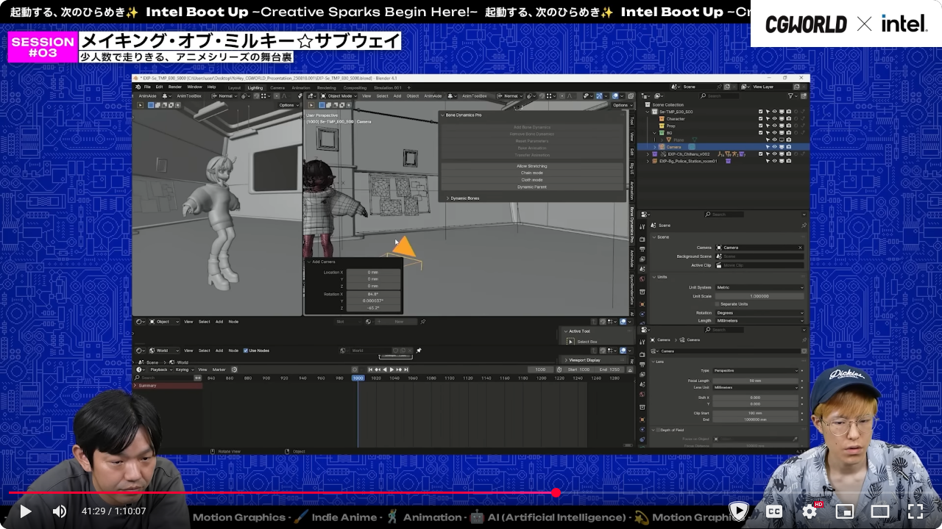Mute the YouTube video volume icon
942x529 pixels.
tap(60, 511)
